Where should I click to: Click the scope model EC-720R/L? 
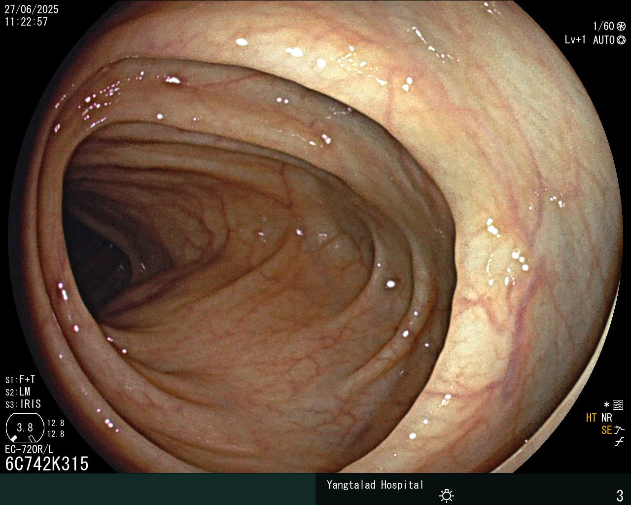pos(29,449)
